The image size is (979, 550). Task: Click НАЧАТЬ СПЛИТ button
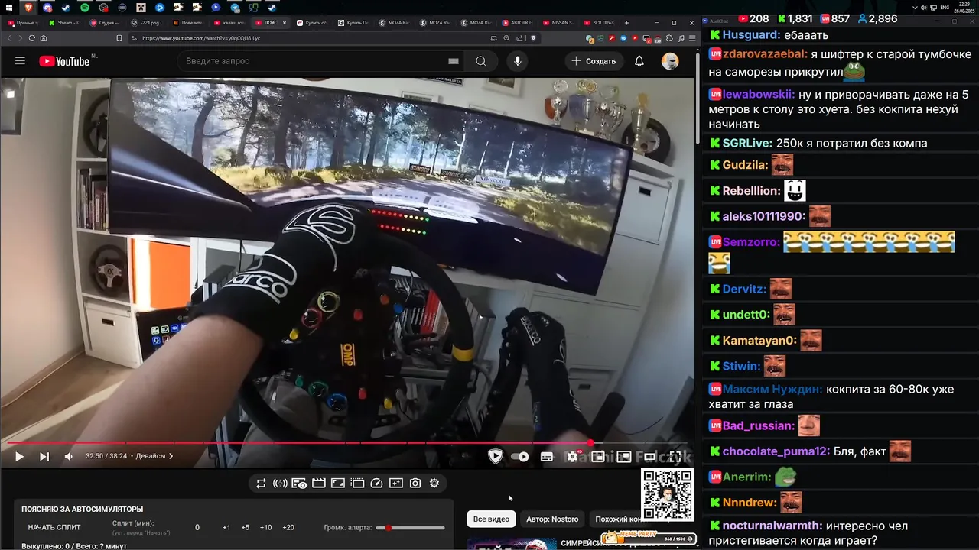tap(54, 527)
